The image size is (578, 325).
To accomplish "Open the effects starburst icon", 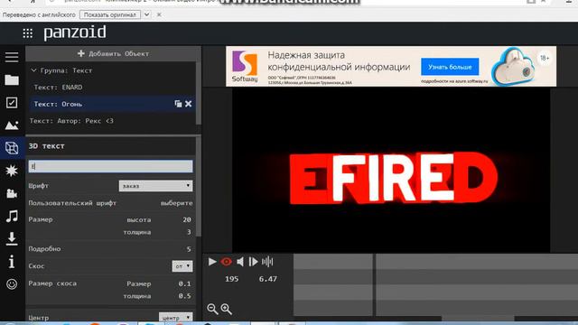I will click(12, 171).
